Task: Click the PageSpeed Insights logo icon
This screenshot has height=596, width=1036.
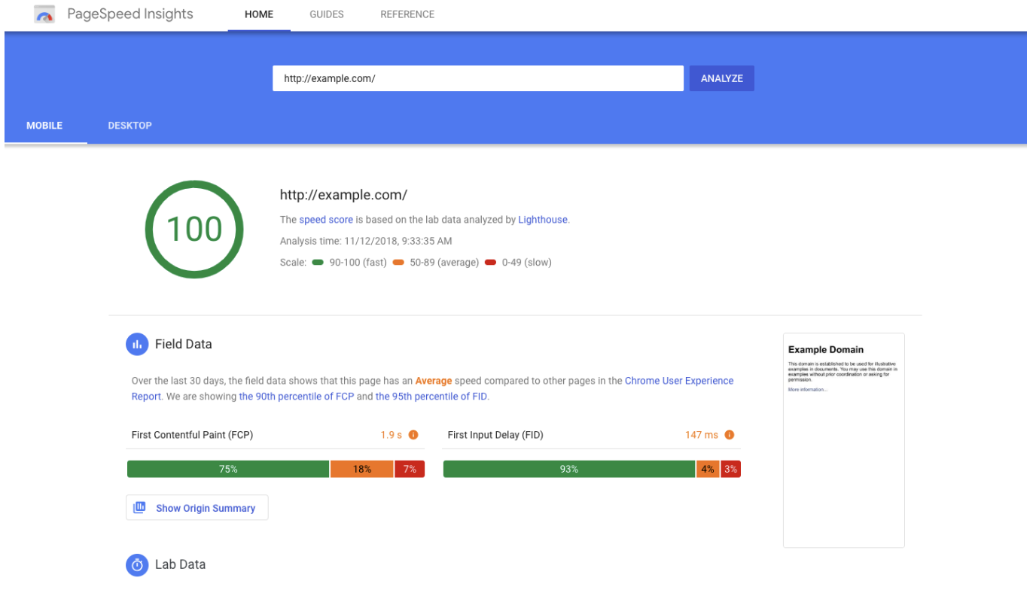Action: click(45, 14)
